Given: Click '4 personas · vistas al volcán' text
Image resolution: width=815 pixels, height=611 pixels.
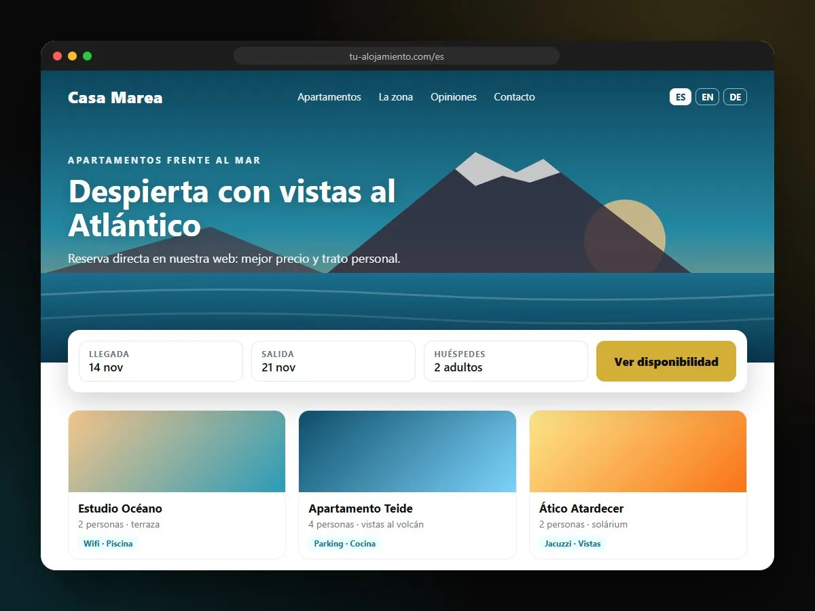Looking at the screenshot, I should [x=366, y=525].
